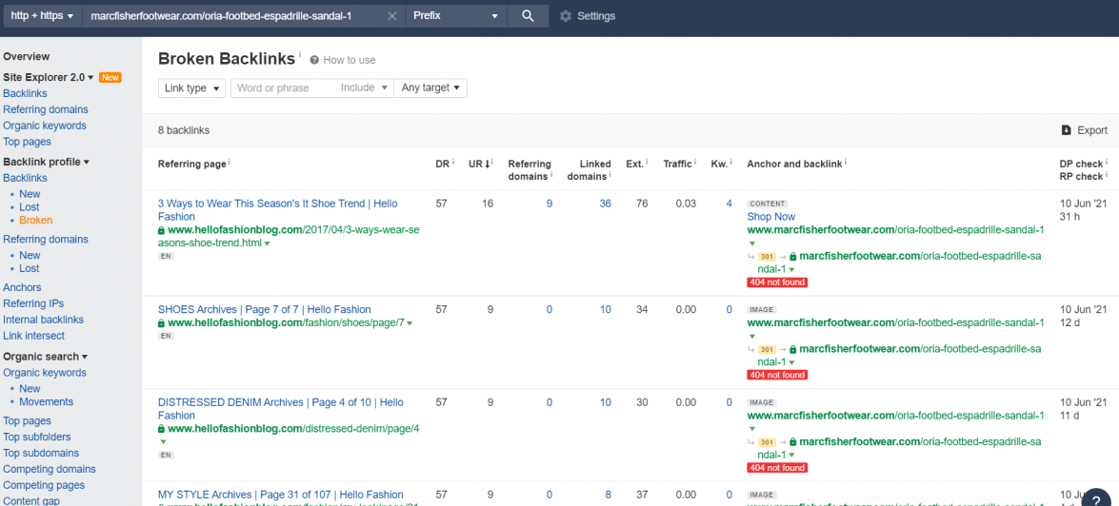
Task: Select Lost under Backlinks in sidebar
Action: point(30,206)
